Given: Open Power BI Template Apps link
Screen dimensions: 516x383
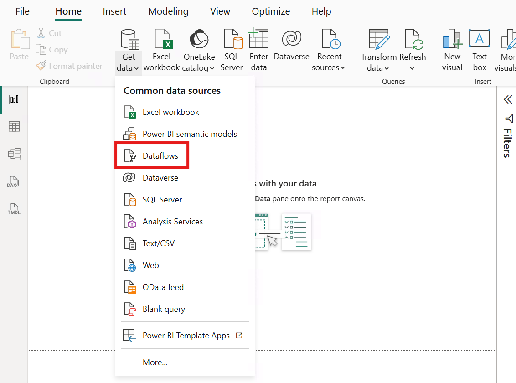Looking at the screenshot, I should pyautogui.click(x=185, y=335).
